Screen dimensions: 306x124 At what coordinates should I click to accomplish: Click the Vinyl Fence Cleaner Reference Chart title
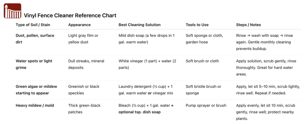[x=70, y=15]
